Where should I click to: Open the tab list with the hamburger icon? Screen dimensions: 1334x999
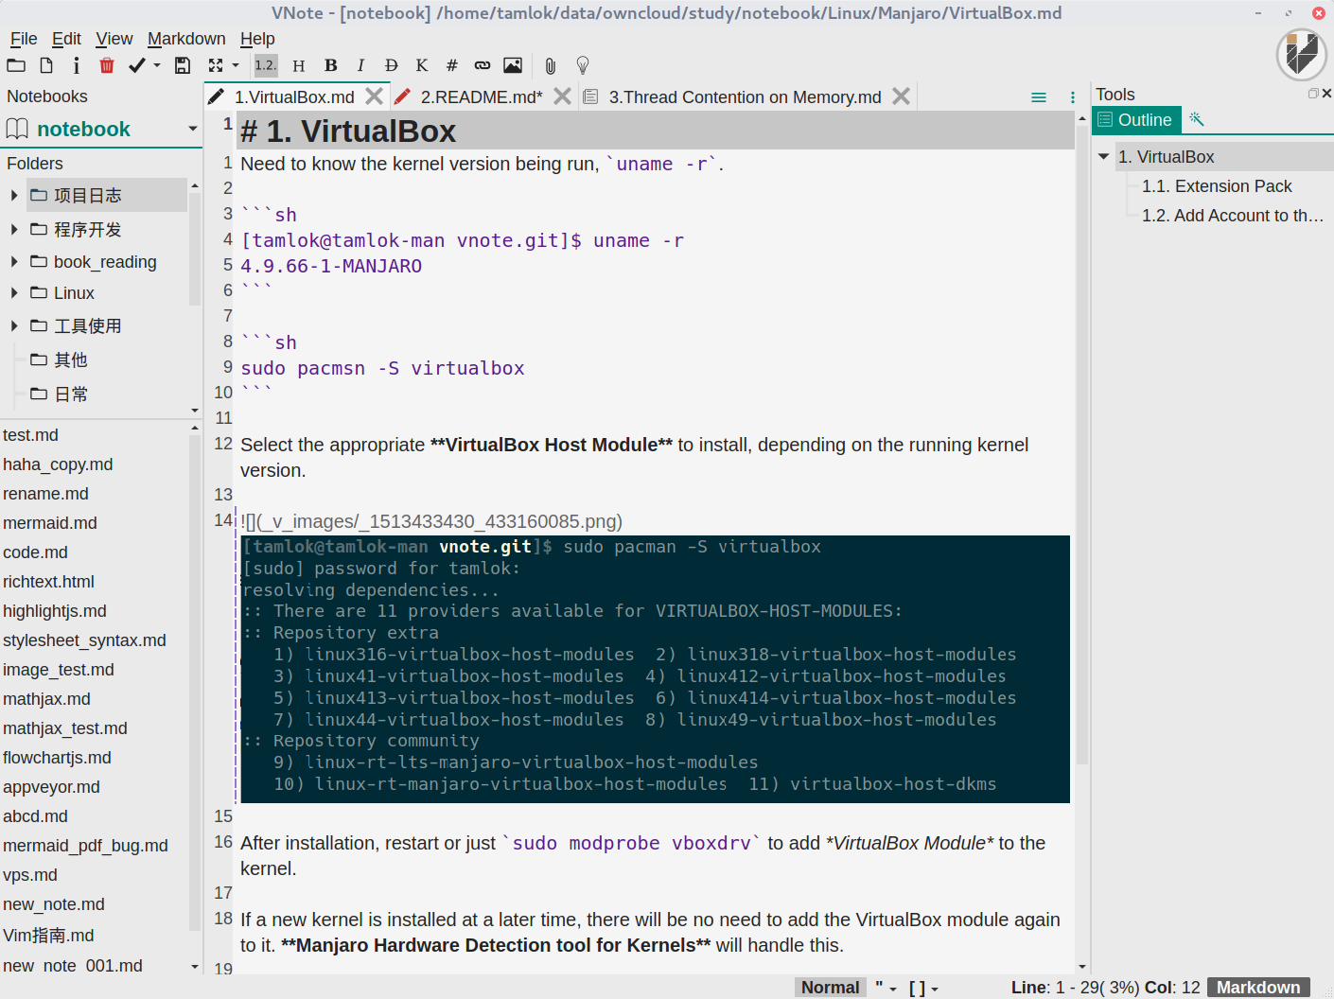coord(1038,97)
